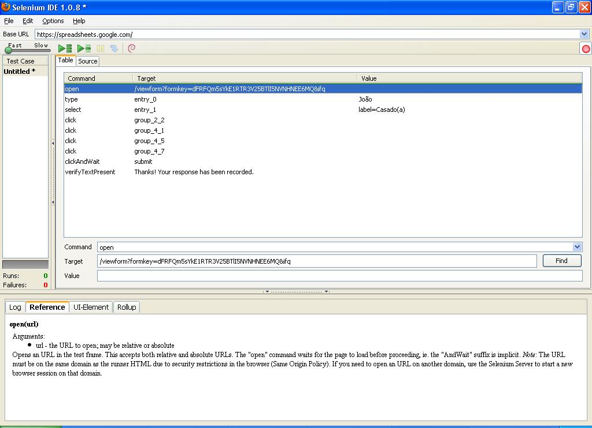Image resolution: width=592 pixels, height=428 pixels.
Task: Open the Help menu
Action: pos(79,21)
